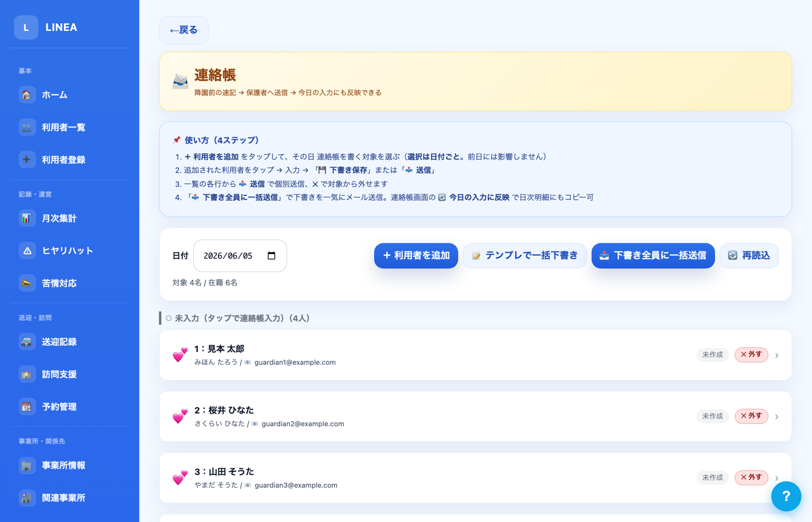Screen dimensions: 812x522
Task: Click the 利用者登録 plus icon
Action: (x=27, y=159)
